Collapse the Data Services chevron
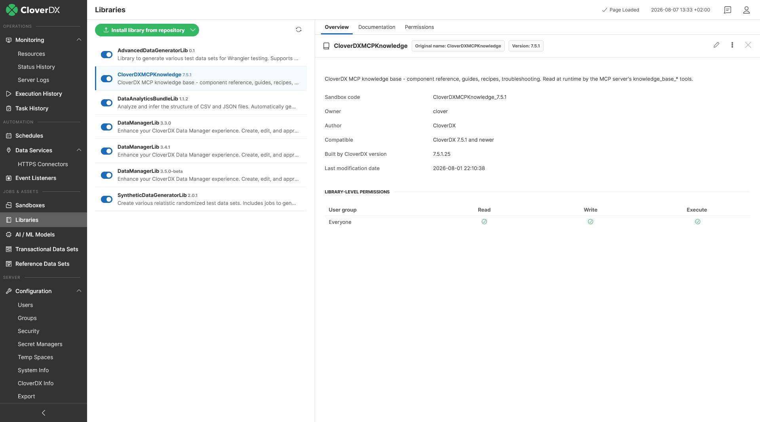 [x=79, y=150]
